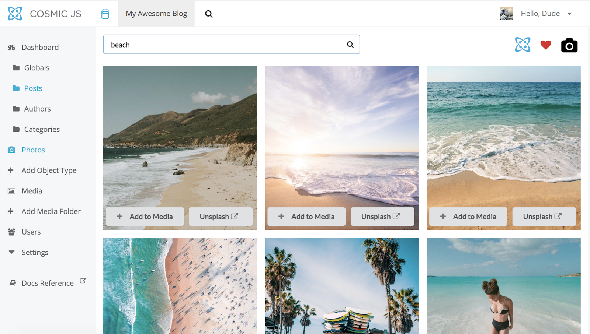Show favorites with the red heart icon

pos(546,45)
